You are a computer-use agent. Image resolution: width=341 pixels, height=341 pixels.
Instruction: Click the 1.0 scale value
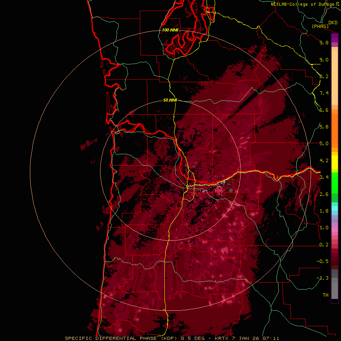(324, 228)
